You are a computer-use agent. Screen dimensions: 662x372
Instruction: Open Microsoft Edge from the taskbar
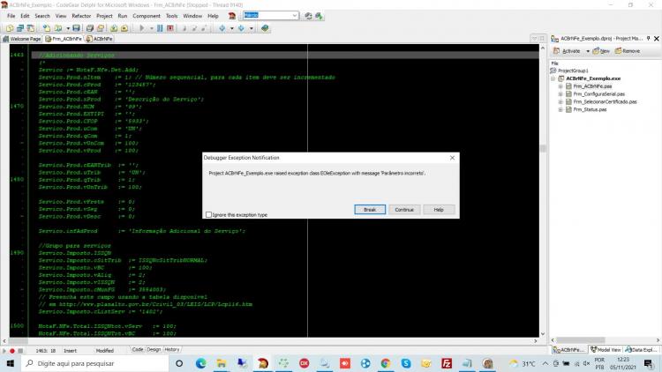click(x=200, y=363)
